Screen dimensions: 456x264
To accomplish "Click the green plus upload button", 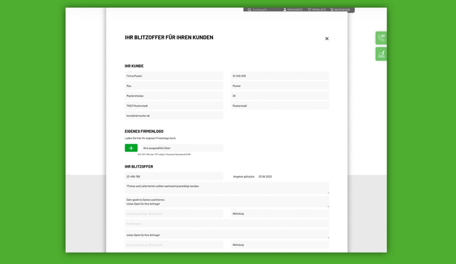I will click(x=131, y=148).
